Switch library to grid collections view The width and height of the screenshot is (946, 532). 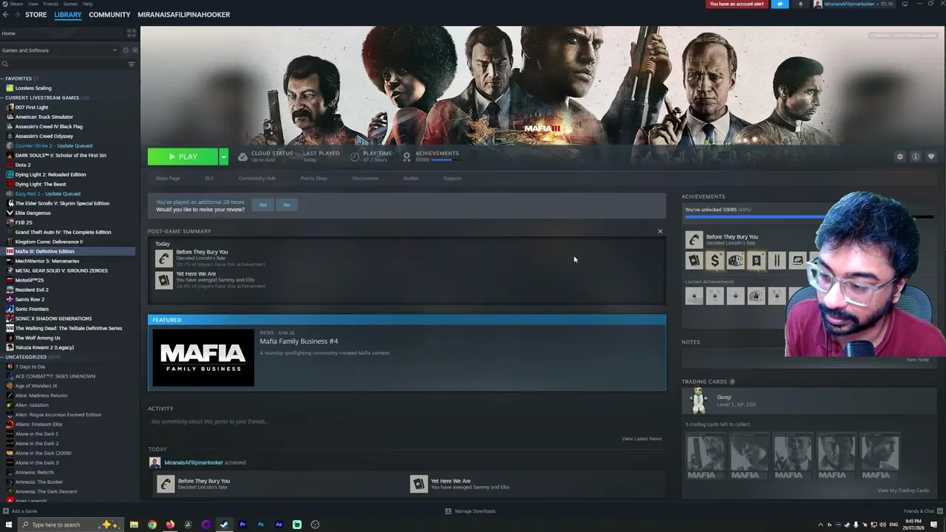click(x=132, y=33)
